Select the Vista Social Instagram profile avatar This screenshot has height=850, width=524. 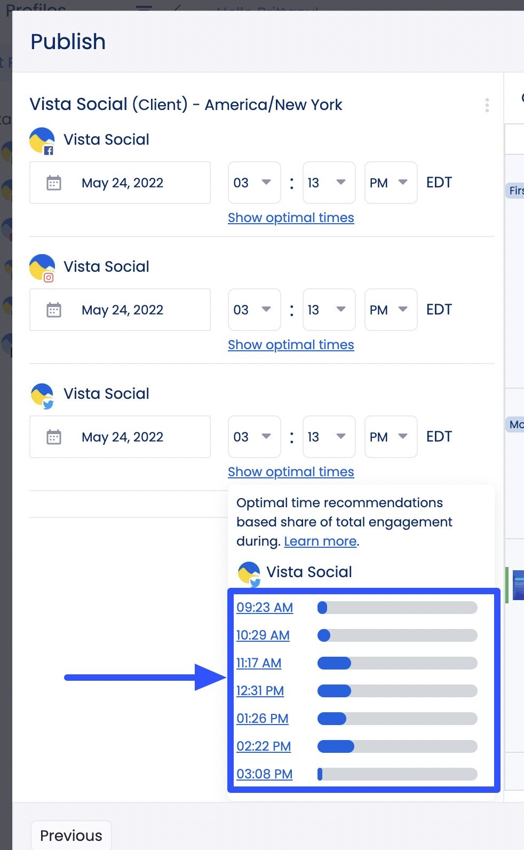click(x=42, y=267)
